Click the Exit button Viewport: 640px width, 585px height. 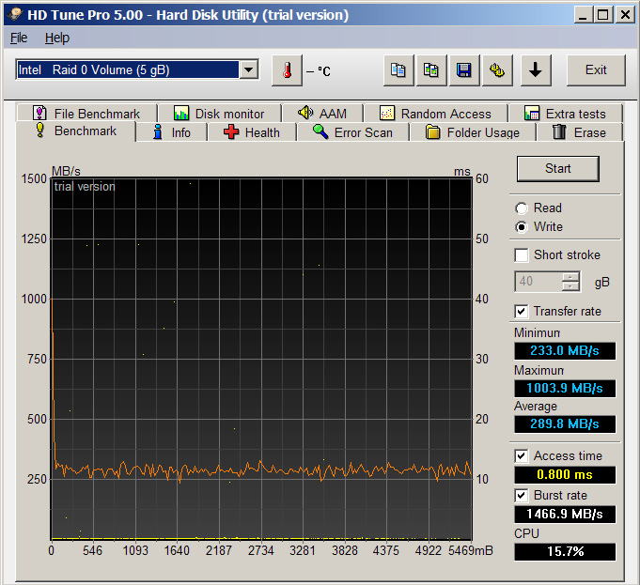pos(596,70)
